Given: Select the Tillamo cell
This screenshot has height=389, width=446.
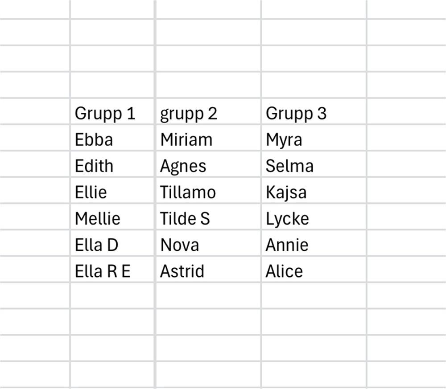Looking at the screenshot, I should point(188,192).
